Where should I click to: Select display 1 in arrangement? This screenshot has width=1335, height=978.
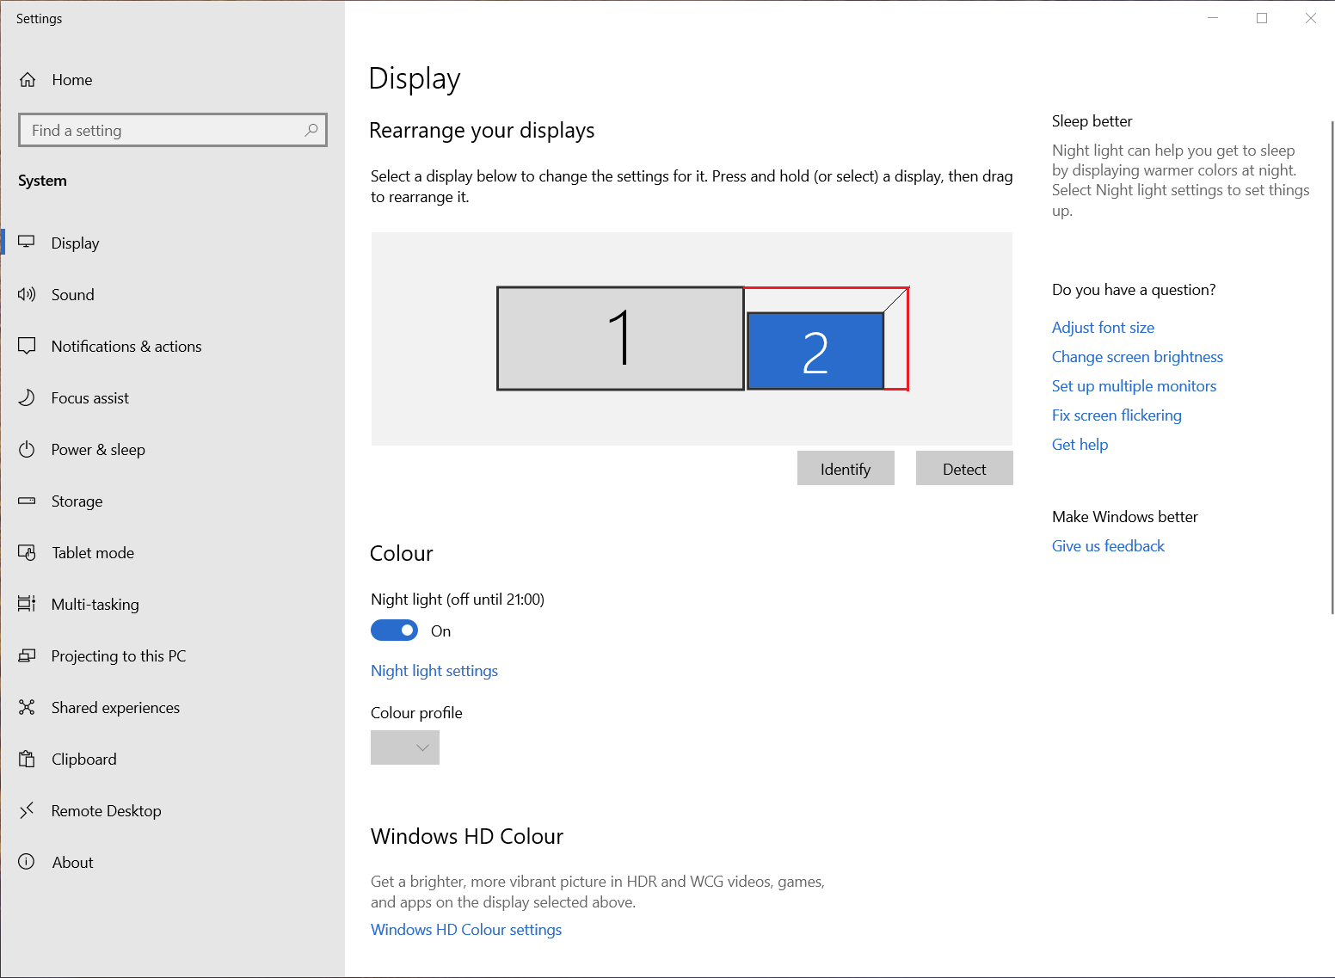620,338
